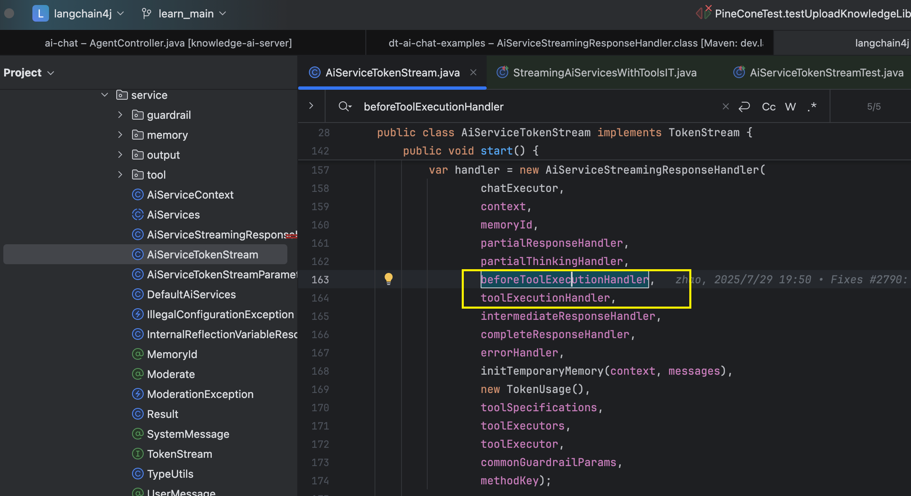The image size is (911, 496).
Task: Toggle whole Words (W) option
Action: [x=791, y=107]
